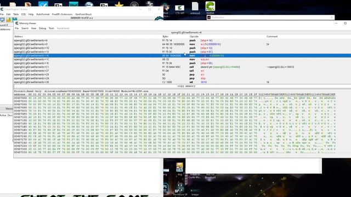
Task: Click the Address column in Cheat Engine list
Action: pyautogui.click(x=5, y=30)
